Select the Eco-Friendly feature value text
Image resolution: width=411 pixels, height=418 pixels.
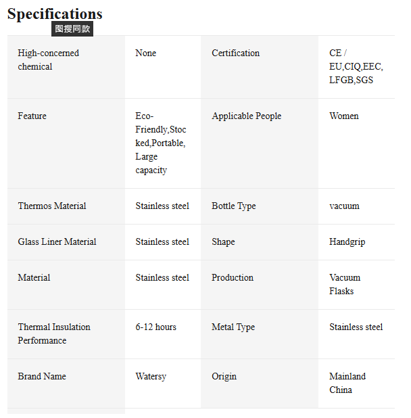click(x=161, y=143)
